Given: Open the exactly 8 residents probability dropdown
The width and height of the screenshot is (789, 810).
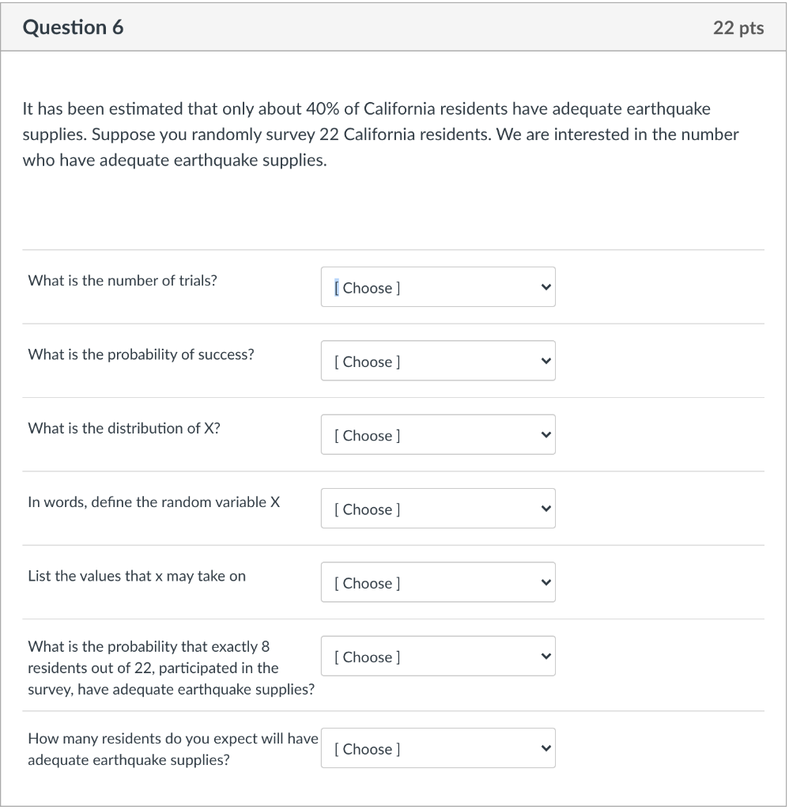Looking at the screenshot, I should [437, 657].
